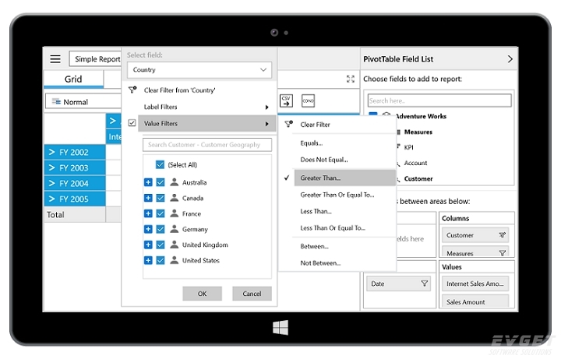The image size is (561, 359).
Task: Expand the Australia tree node
Action: [x=148, y=182]
